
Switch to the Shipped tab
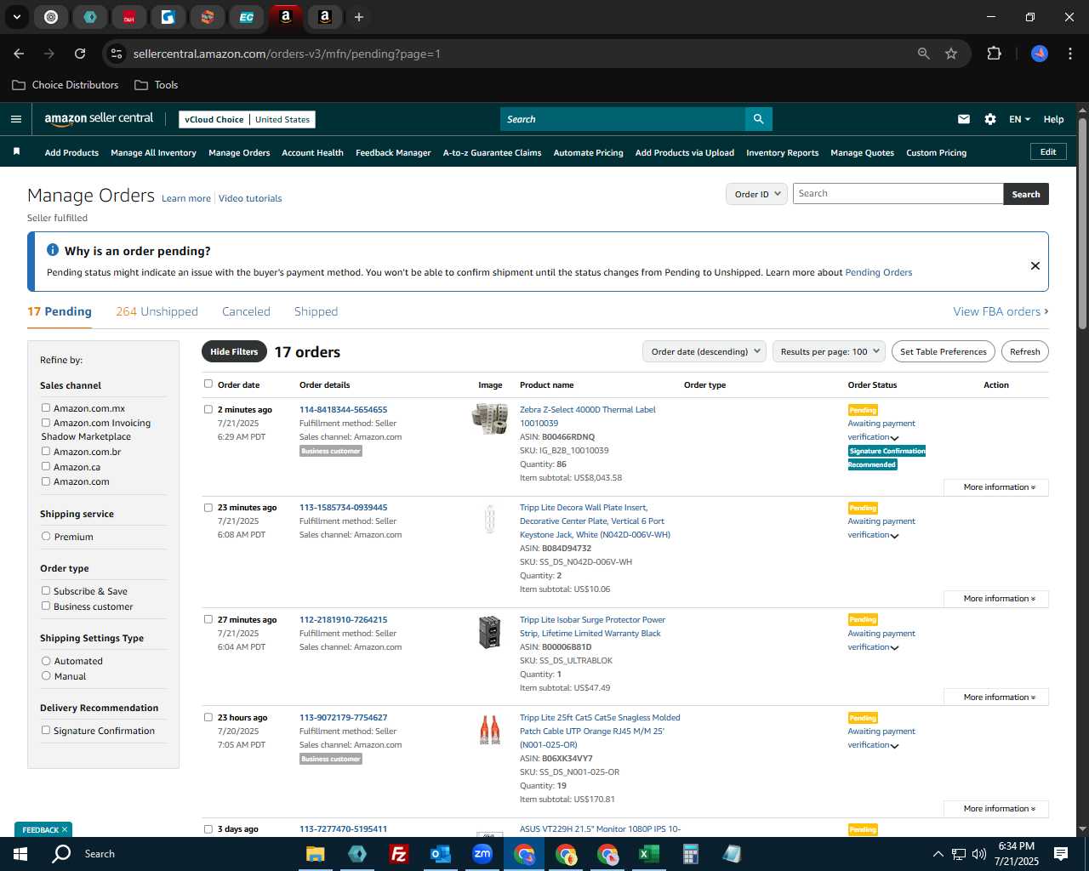tap(316, 311)
